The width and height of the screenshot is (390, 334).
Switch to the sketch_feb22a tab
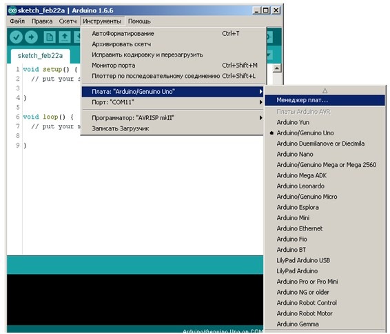[x=40, y=56]
